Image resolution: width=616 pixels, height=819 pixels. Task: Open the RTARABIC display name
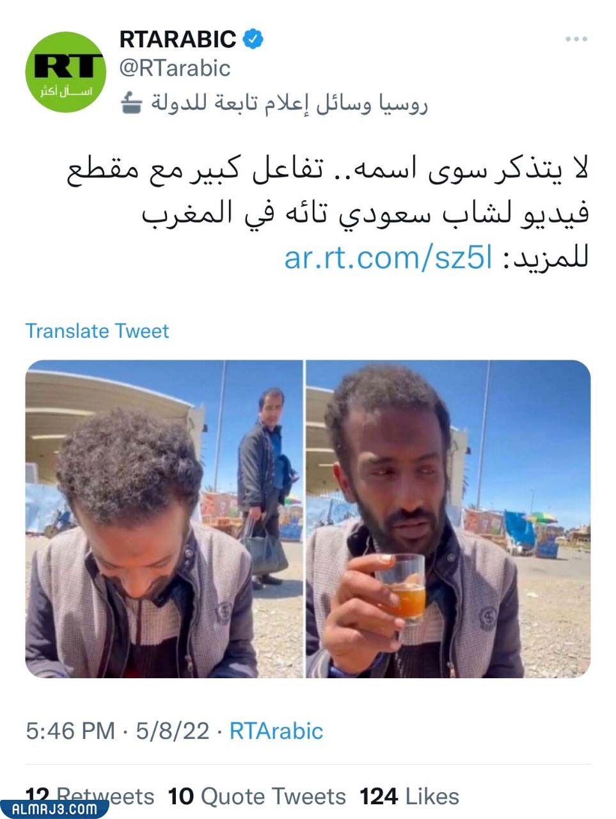tap(178, 40)
